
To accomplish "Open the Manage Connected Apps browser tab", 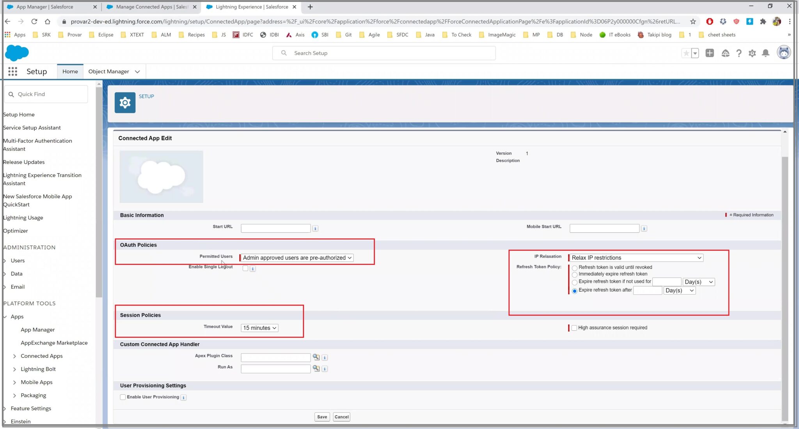I will [x=148, y=7].
